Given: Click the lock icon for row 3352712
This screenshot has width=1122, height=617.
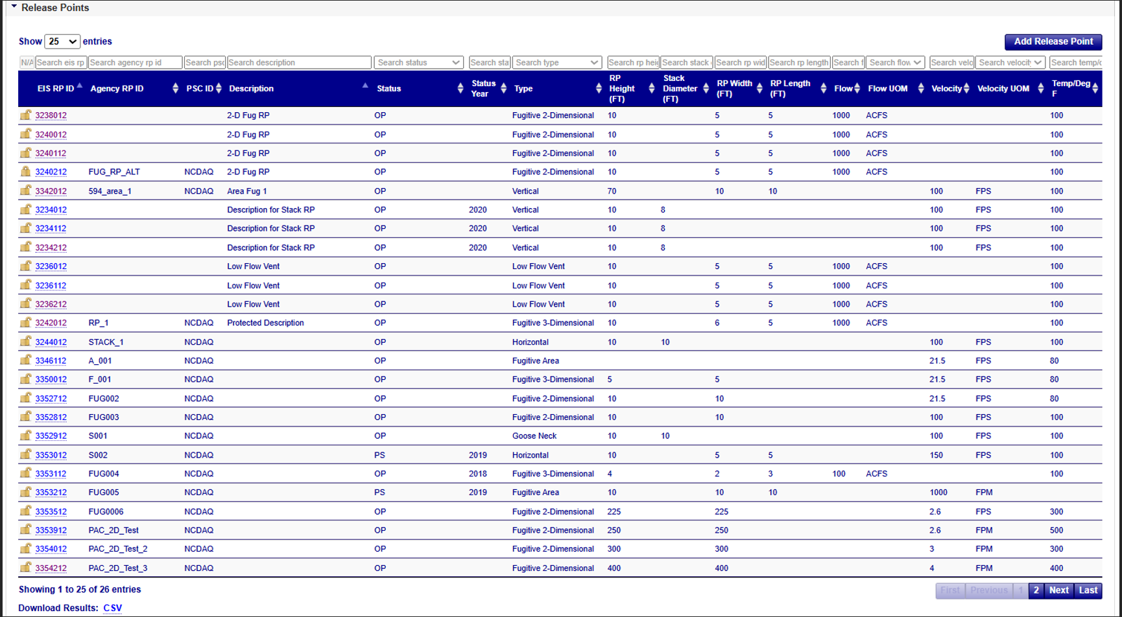Looking at the screenshot, I should pyautogui.click(x=25, y=397).
